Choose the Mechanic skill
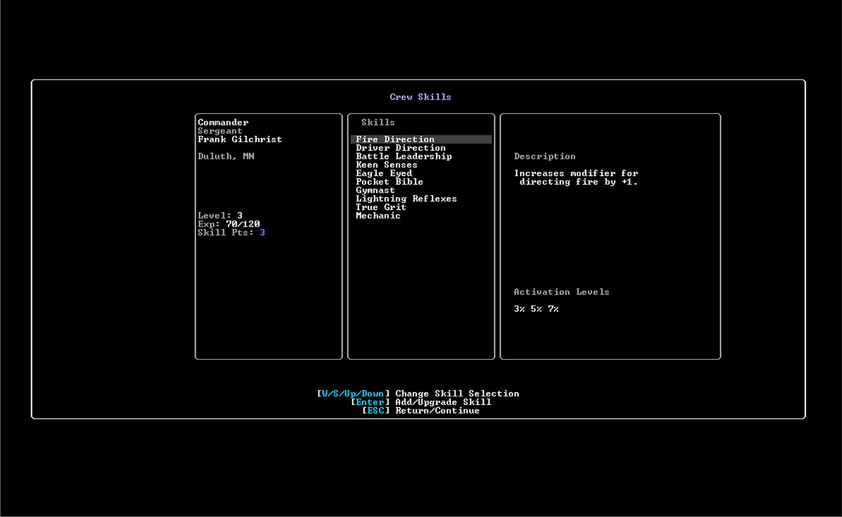Image resolution: width=842 pixels, height=517 pixels. point(378,216)
